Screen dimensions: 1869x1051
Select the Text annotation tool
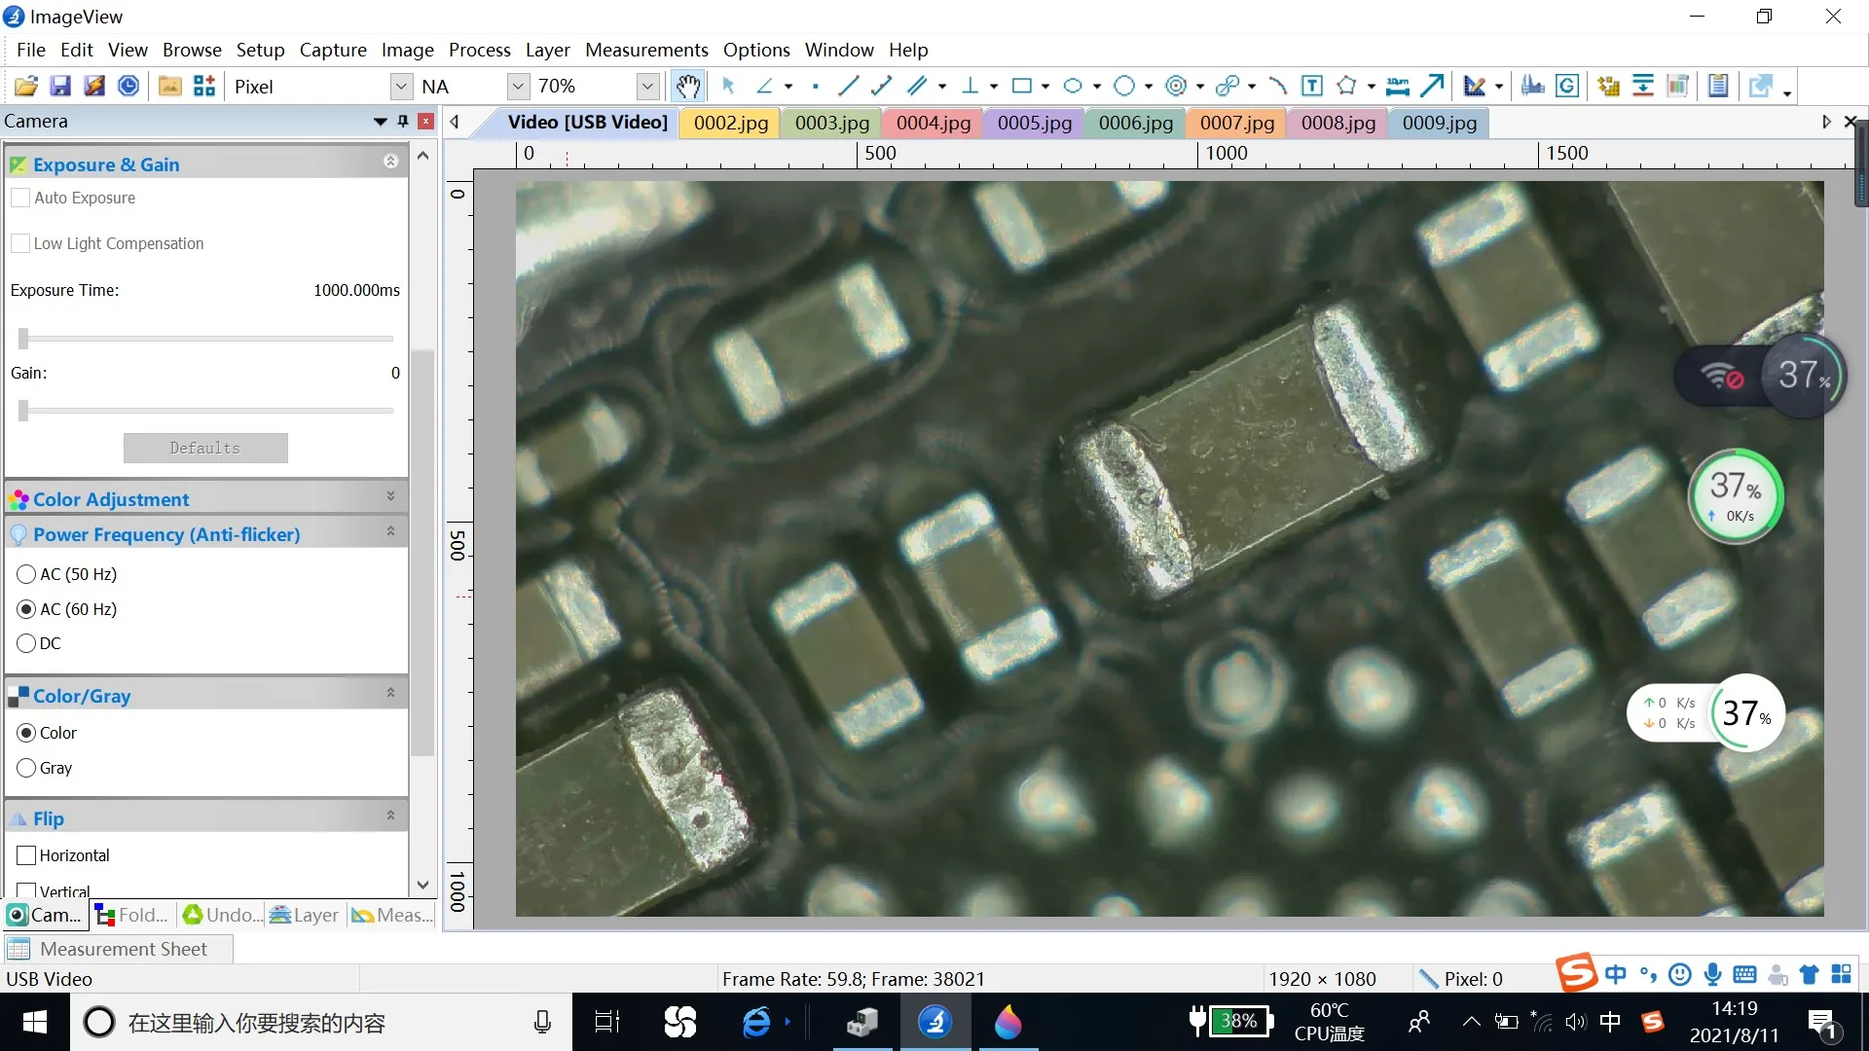[x=1311, y=86]
